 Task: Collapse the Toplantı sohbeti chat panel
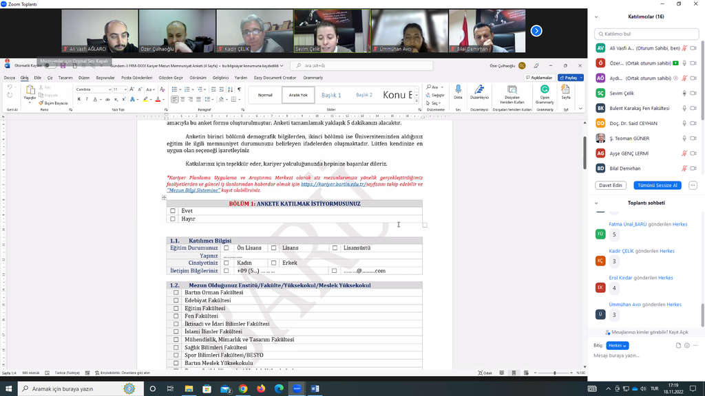pyautogui.click(x=598, y=203)
